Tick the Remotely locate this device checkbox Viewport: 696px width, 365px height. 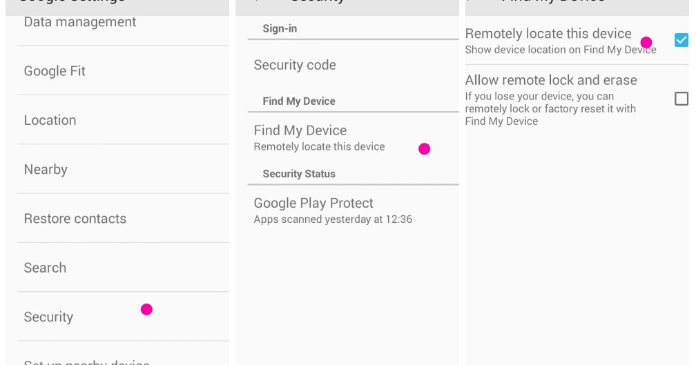point(681,40)
